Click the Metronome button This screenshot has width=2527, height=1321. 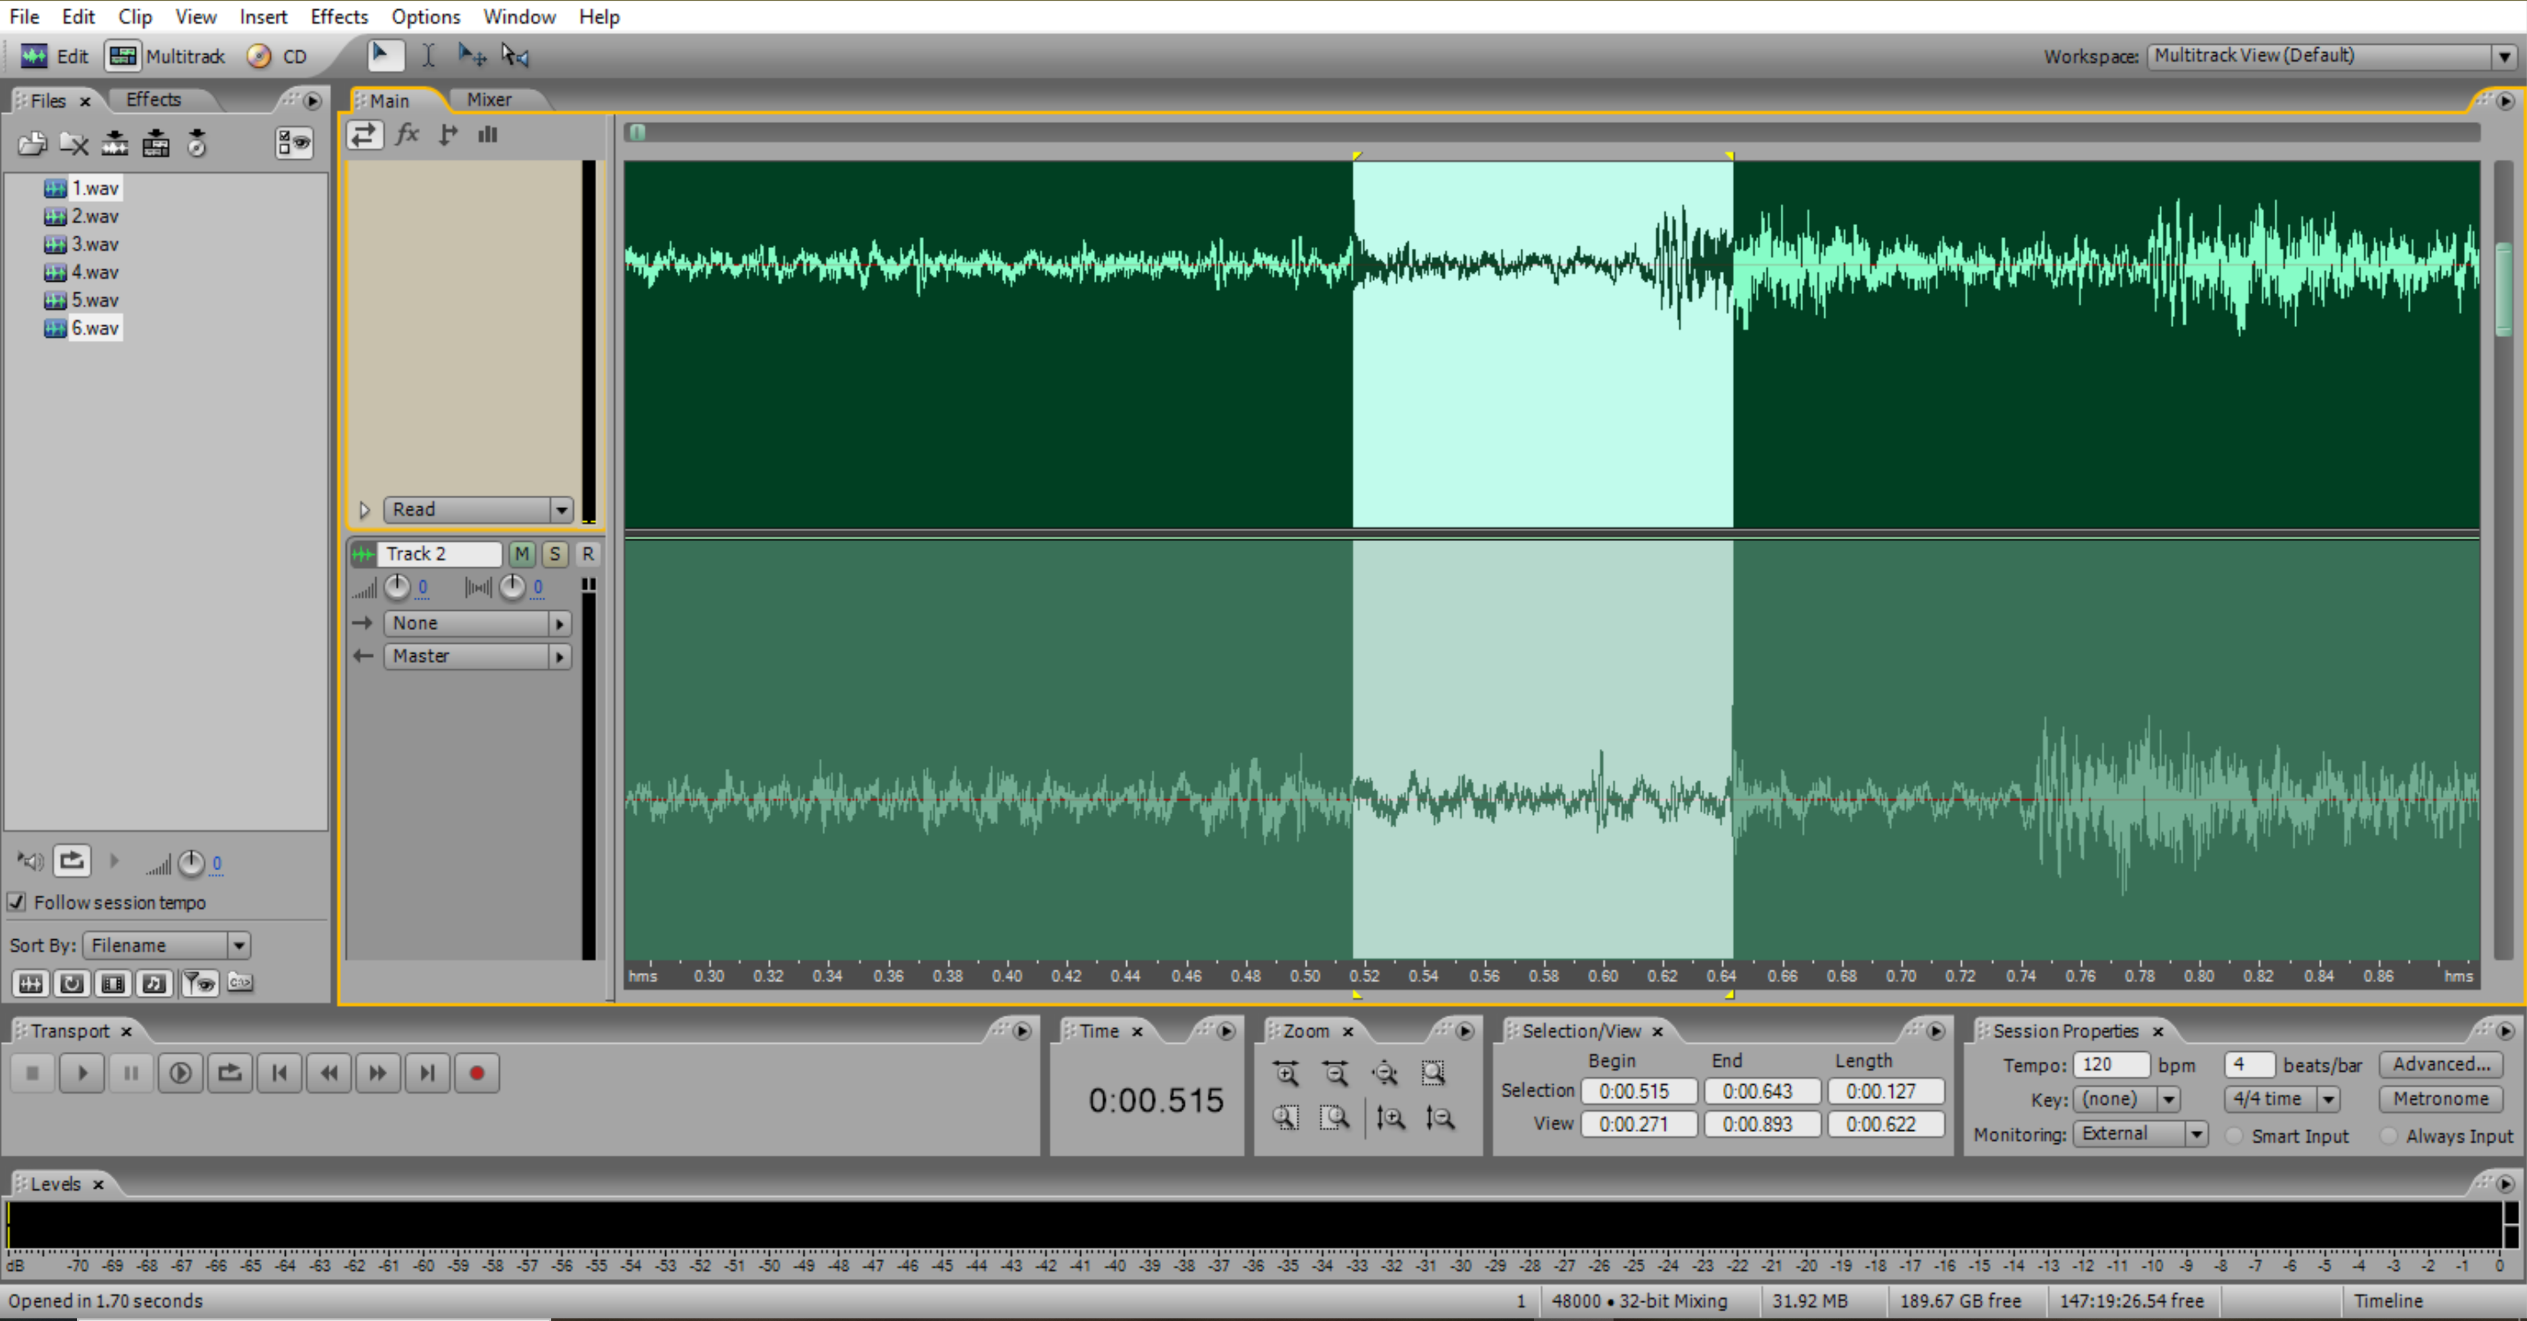2441,1099
